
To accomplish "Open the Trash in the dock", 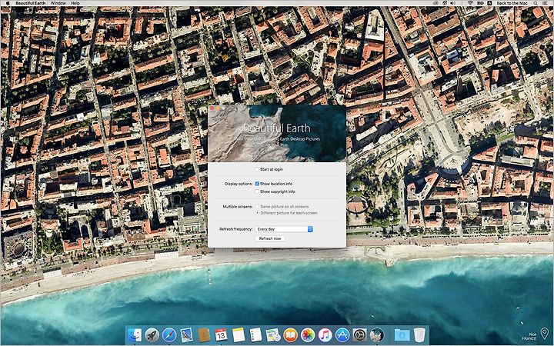I will click(x=419, y=334).
